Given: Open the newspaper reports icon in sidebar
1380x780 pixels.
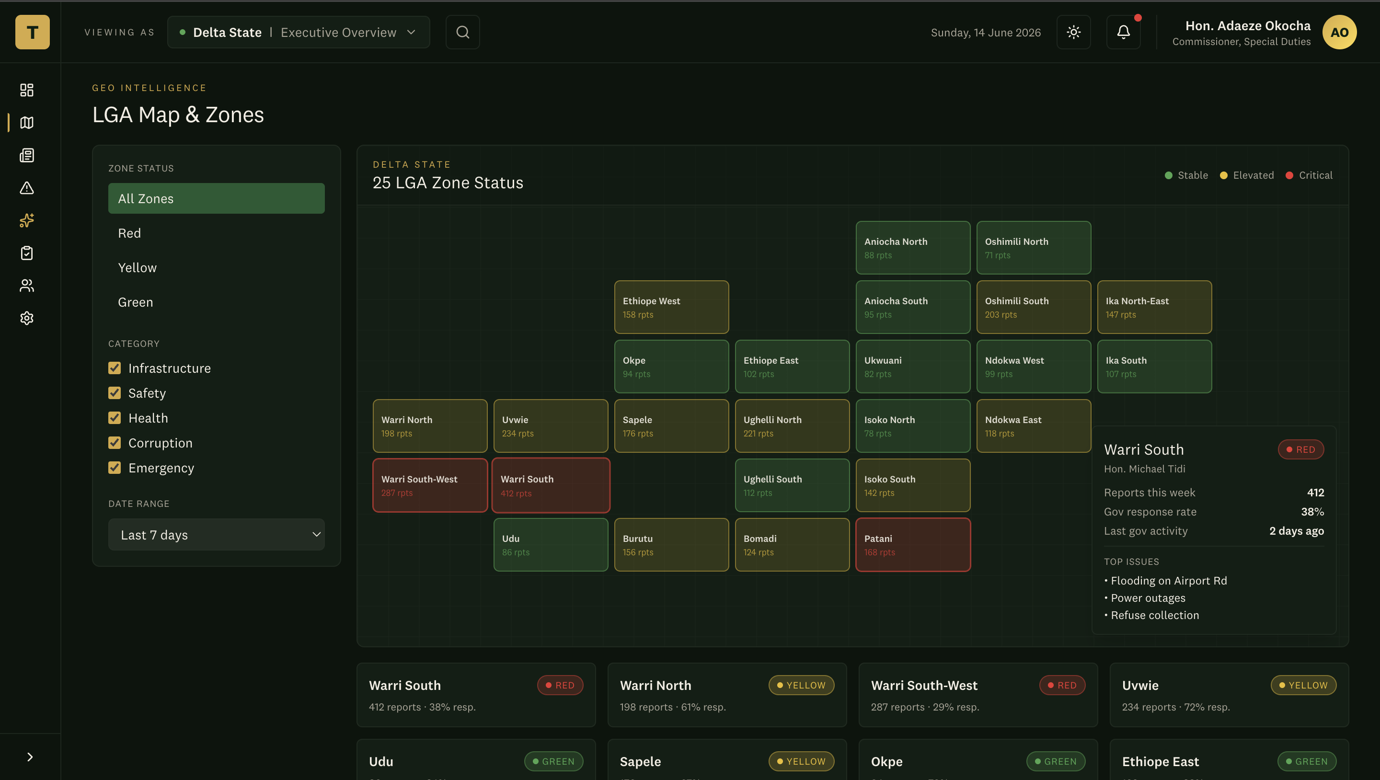Looking at the screenshot, I should 27,155.
